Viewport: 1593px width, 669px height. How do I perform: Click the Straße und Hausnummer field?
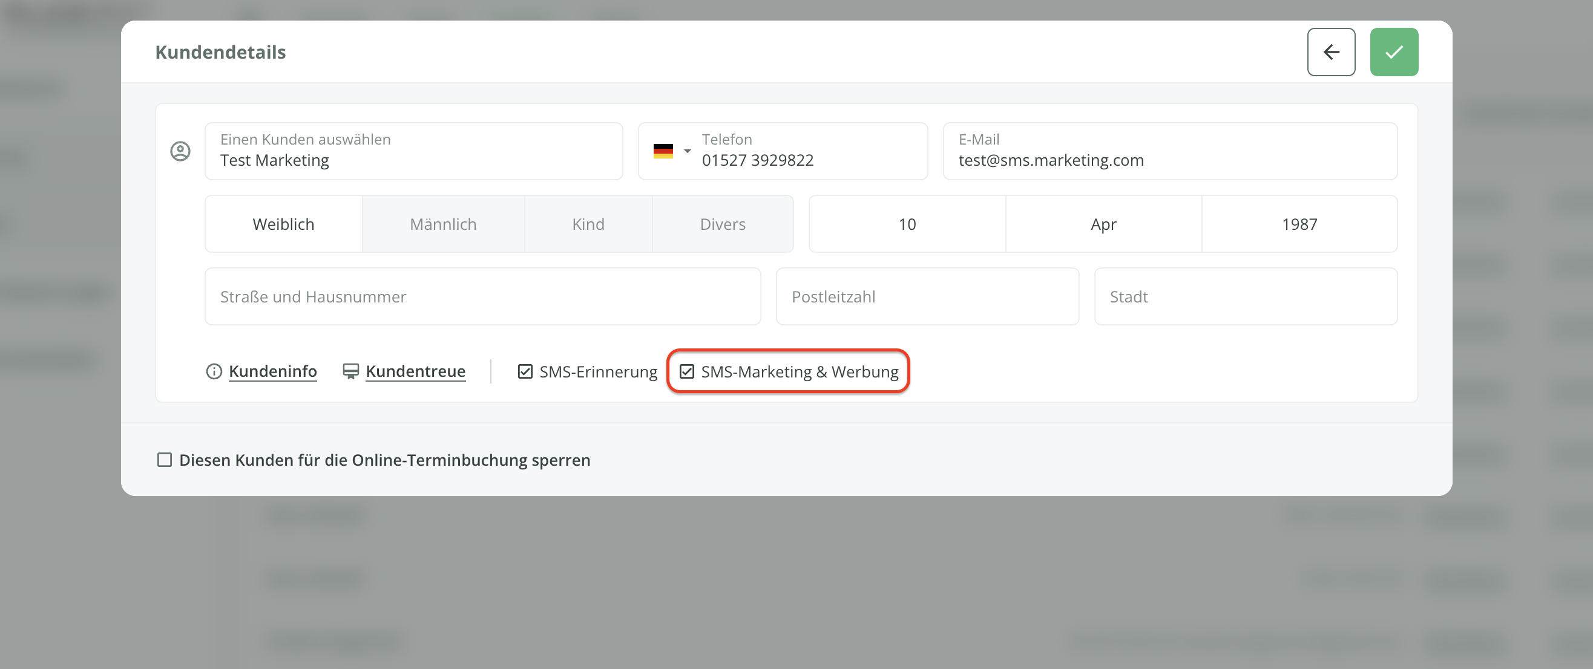[482, 296]
